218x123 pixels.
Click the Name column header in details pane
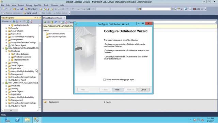46,30
